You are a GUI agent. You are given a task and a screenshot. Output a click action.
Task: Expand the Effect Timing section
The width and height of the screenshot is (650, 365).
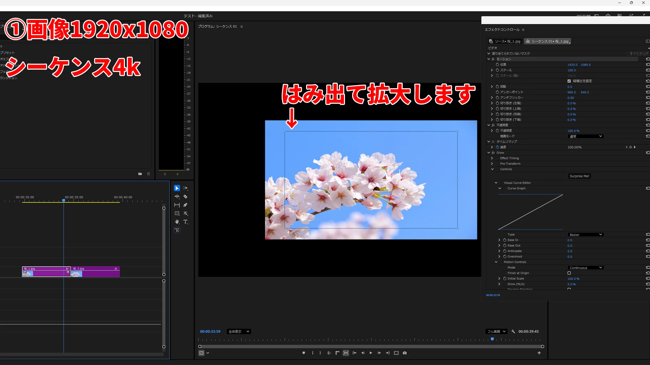(492, 158)
